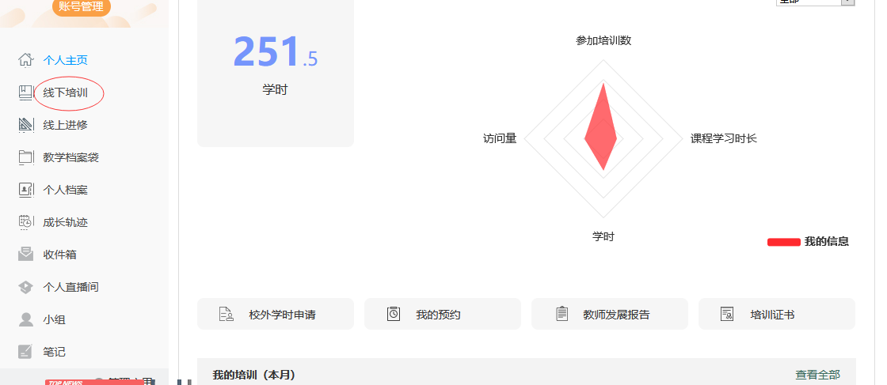Image resolution: width=887 pixels, height=385 pixels.
Task: Click the certificate icon in 培训证书
Action: pyautogui.click(x=727, y=315)
